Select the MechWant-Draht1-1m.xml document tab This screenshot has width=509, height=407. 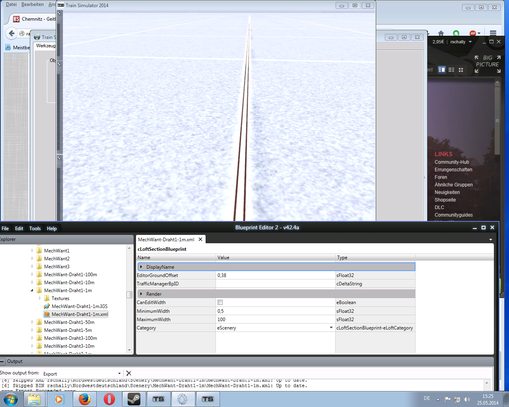click(166, 240)
